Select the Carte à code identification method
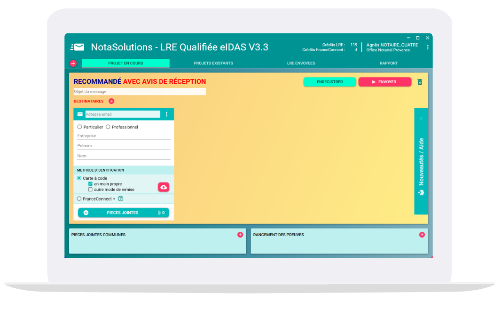 [x=79, y=178]
